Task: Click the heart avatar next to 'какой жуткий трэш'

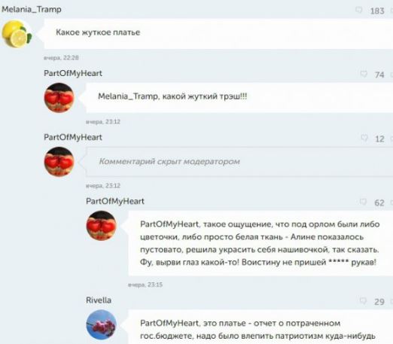Action: pyautogui.click(x=59, y=98)
